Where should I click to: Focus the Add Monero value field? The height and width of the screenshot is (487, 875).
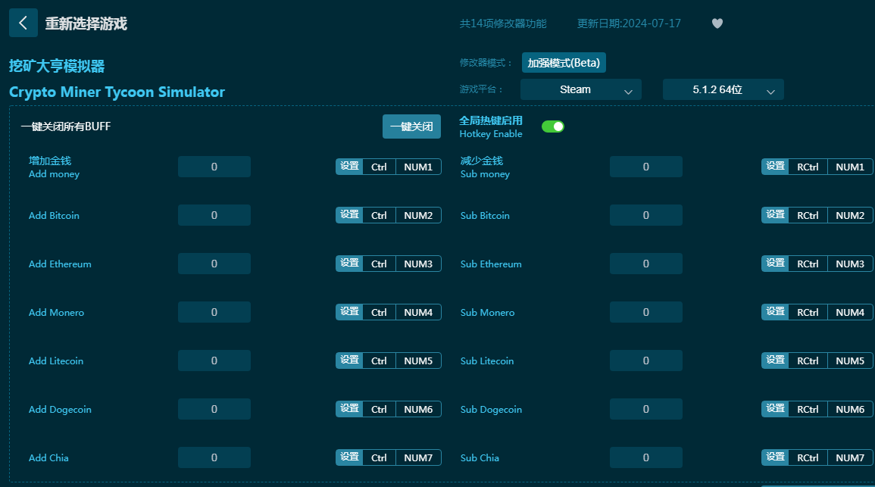(214, 312)
